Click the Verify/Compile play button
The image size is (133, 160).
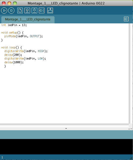[4, 11]
